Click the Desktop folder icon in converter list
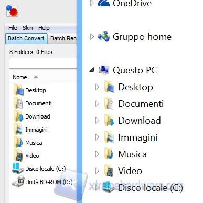The height and width of the screenshot is (203, 203). tap(18, 90)
